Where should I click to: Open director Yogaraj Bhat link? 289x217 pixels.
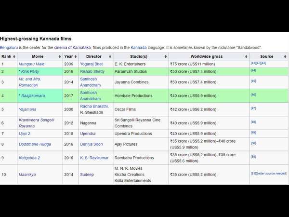[91, 64]
